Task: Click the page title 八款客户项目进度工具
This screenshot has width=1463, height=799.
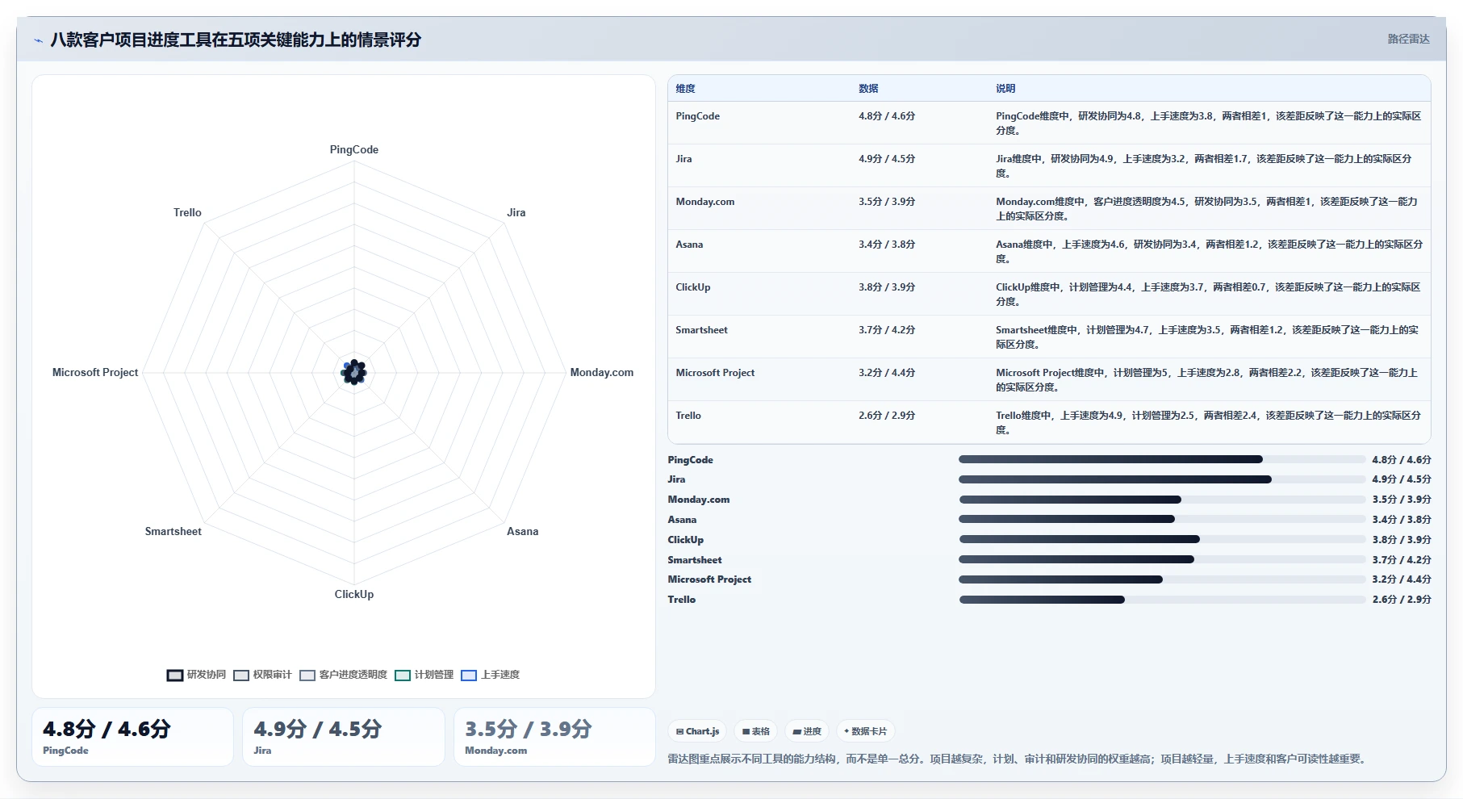Action: click(x=236, y=40)
